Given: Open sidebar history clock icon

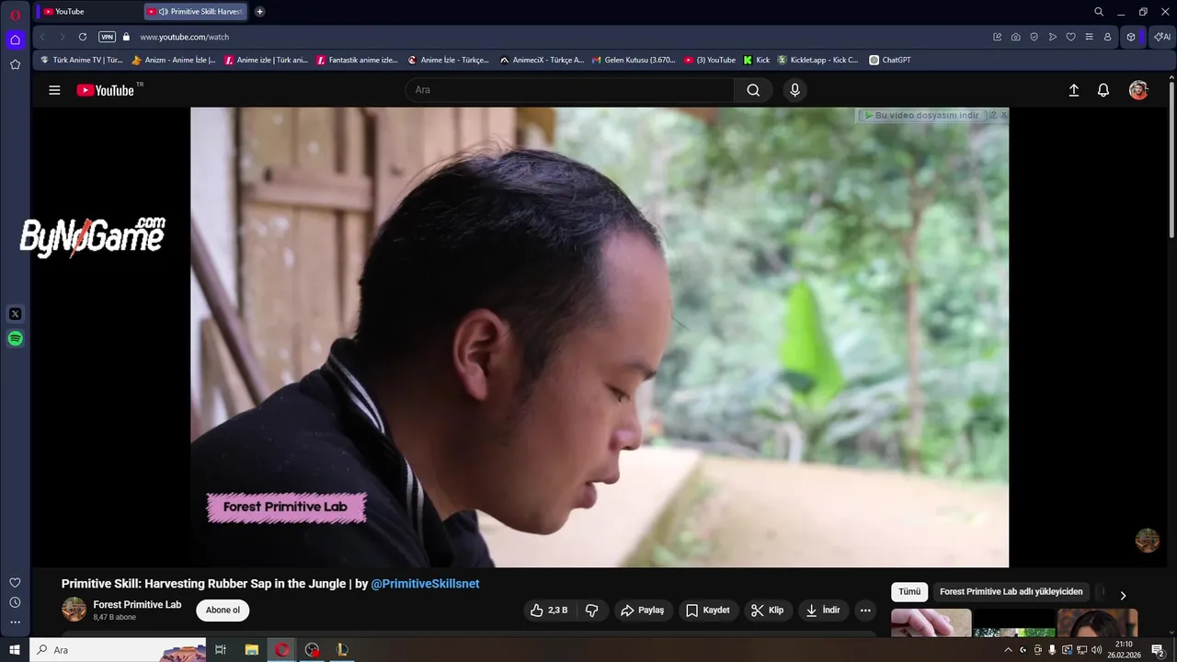Looking at the screenshot, I should (x=15, y=602).
